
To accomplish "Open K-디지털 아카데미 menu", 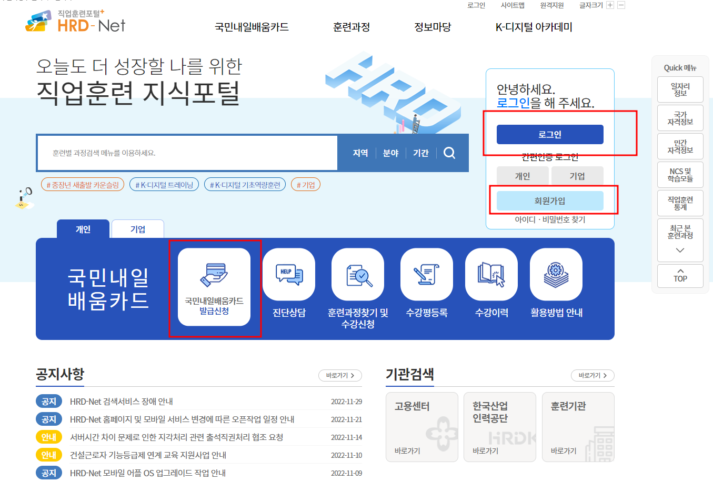I will [534, 27].
